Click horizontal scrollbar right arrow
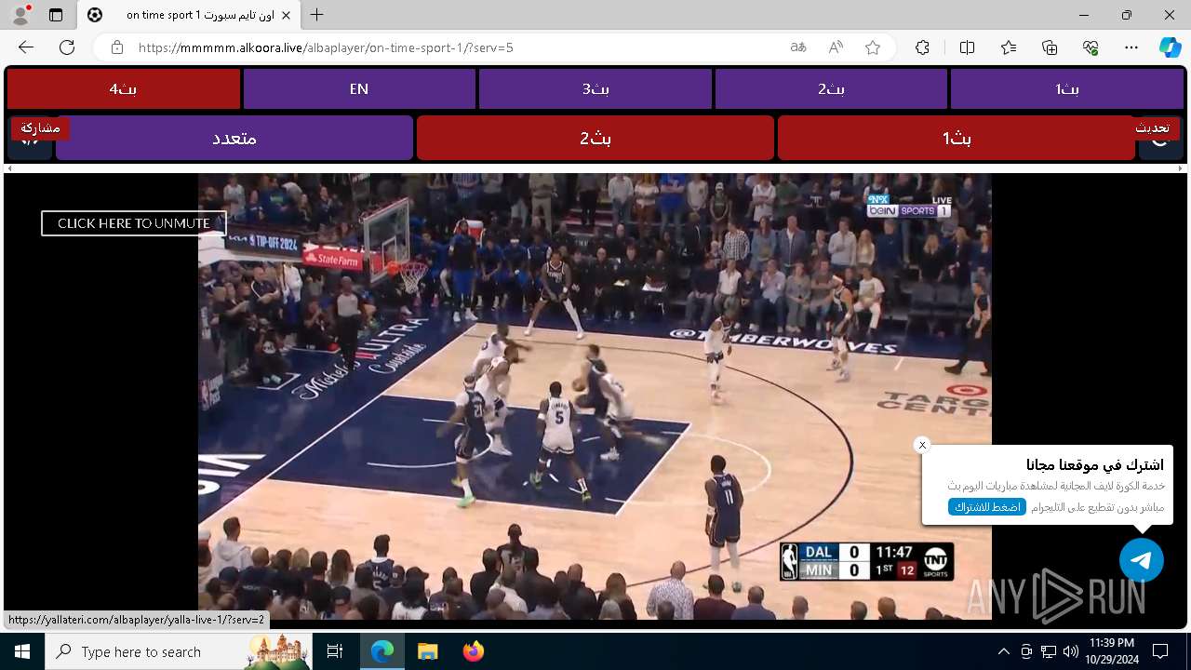Image resolution: width=1191 pixels, height=670 pixels. [1182, 168]
